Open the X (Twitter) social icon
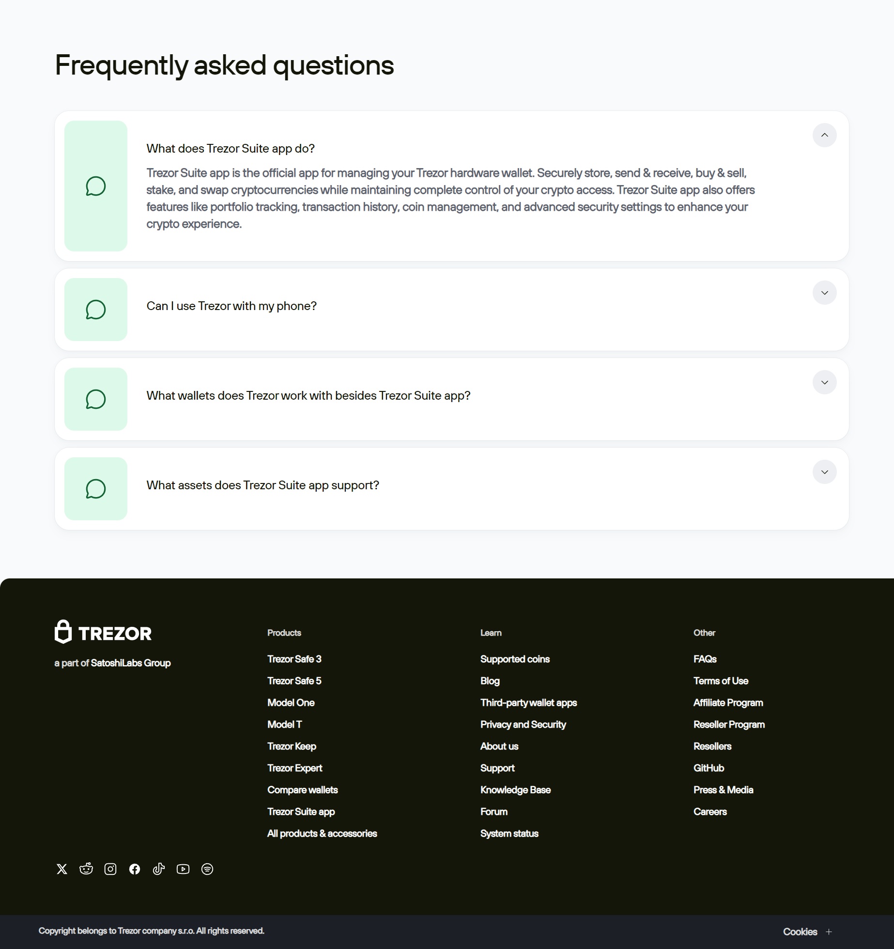Image resolution: width=894 pixels, height=949 pixels. (x=62, y=869)
